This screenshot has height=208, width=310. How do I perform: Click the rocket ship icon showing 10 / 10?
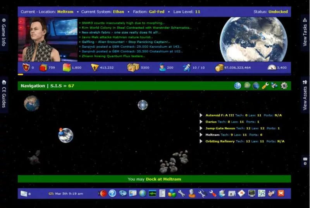pos(187,67)
